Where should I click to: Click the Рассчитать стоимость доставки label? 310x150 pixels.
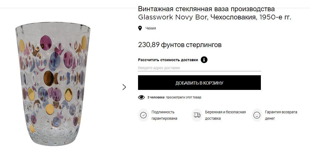pyautogui.click(x=168, y=60)
